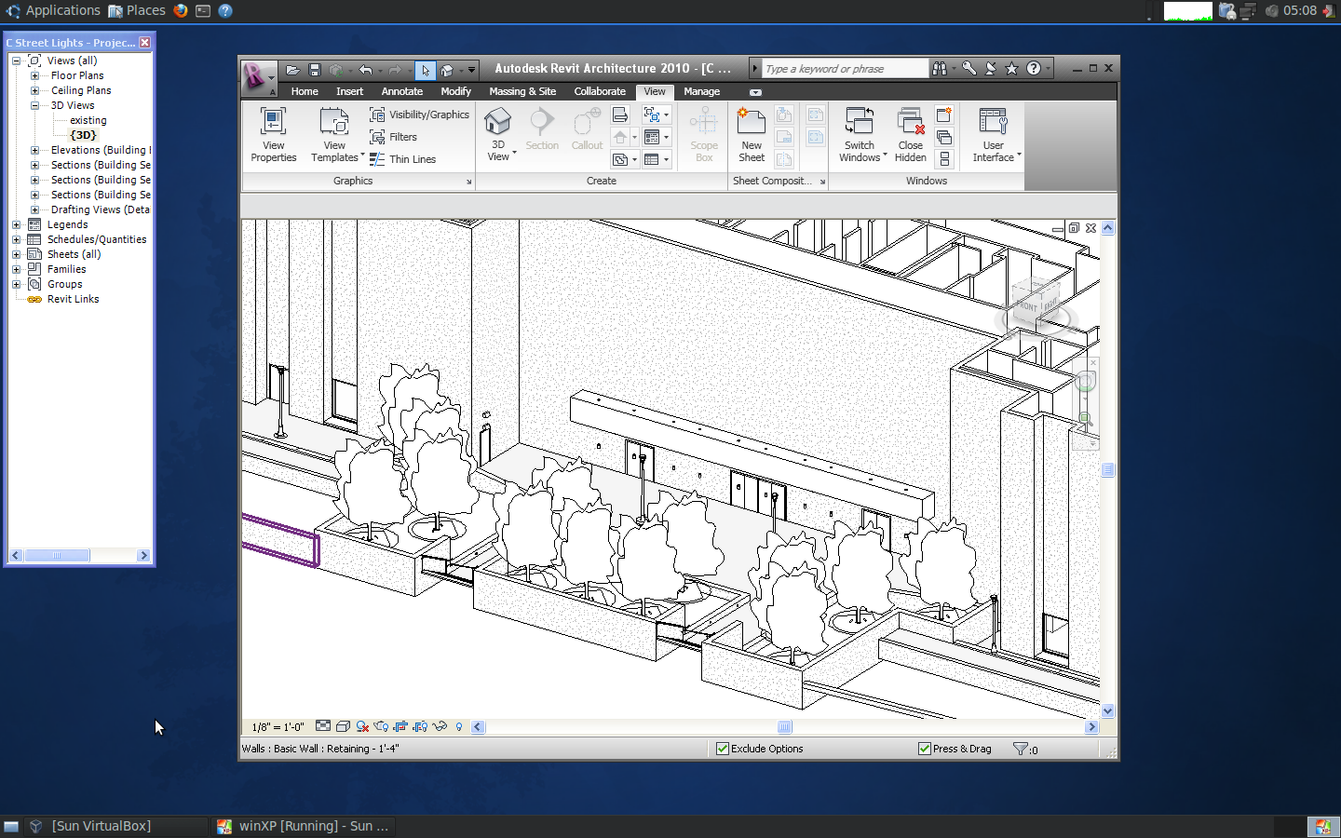Launch Firefox from the top panel
Screen dimensions: 1341x838
click(181, 11)
